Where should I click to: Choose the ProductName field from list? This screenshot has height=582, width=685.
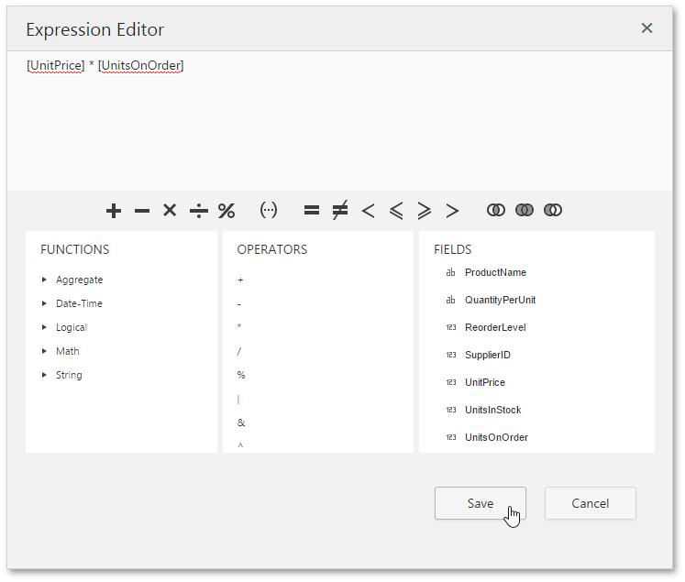click(495, 272)
